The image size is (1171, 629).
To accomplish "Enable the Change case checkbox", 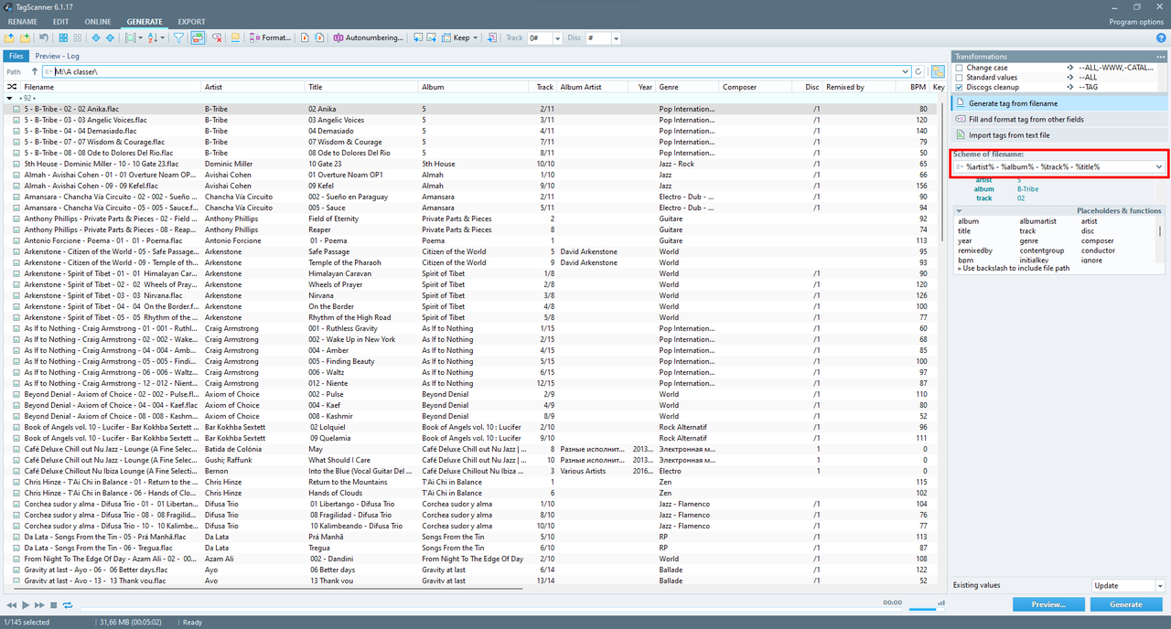I will point(959,68).
